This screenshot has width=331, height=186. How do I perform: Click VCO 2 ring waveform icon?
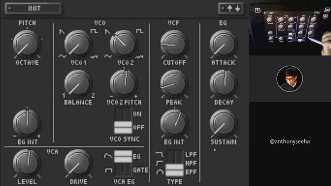click(139, 56)
